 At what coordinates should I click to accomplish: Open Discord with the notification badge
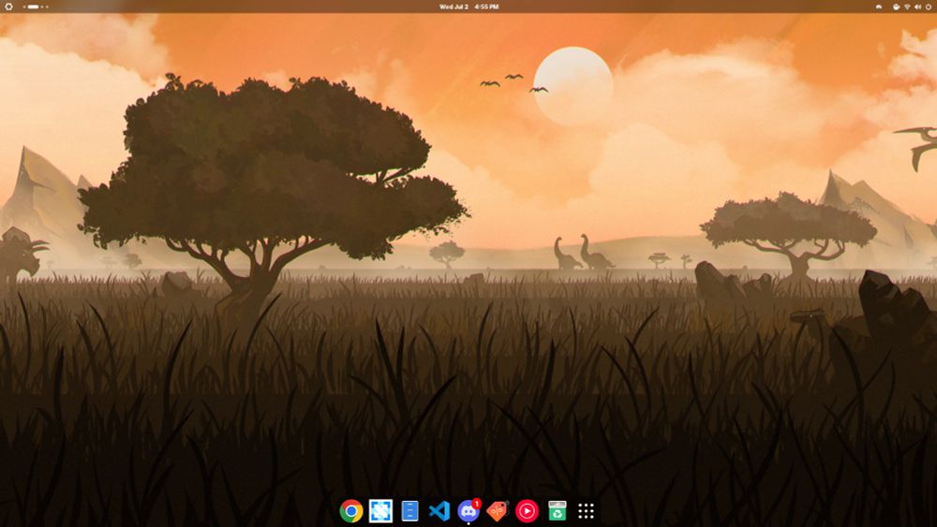pos(468,511)
